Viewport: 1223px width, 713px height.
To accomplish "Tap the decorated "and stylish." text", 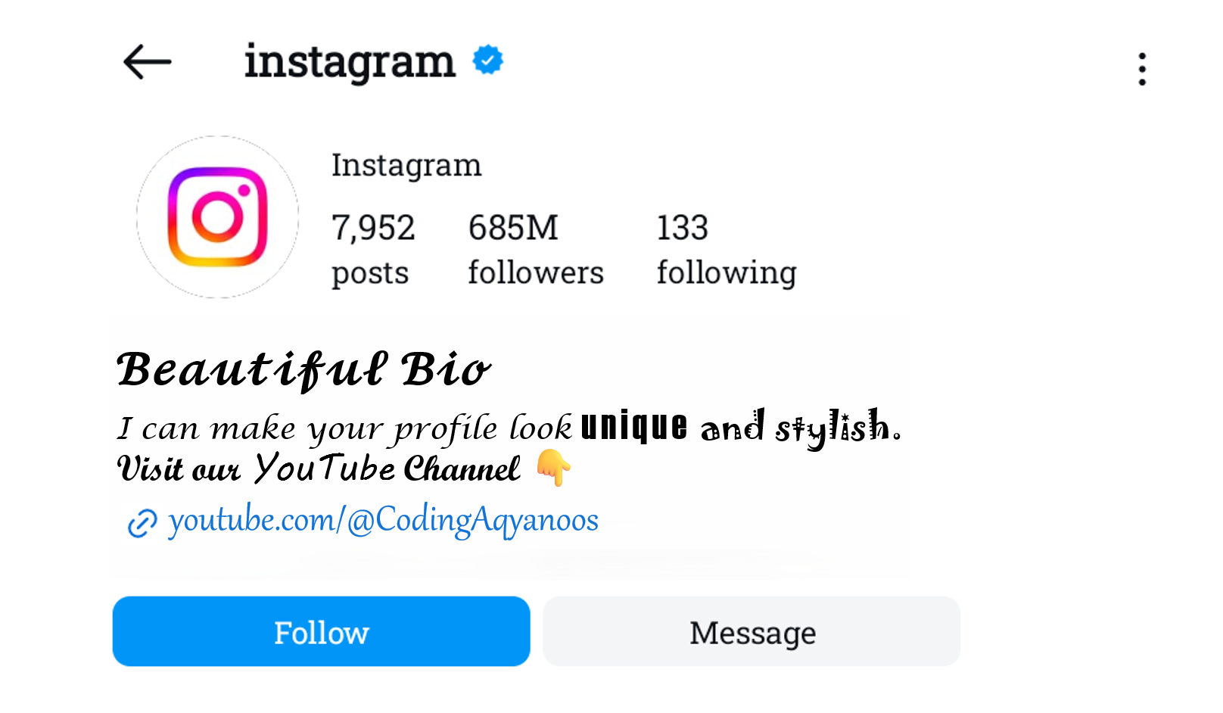I will 801,428.
